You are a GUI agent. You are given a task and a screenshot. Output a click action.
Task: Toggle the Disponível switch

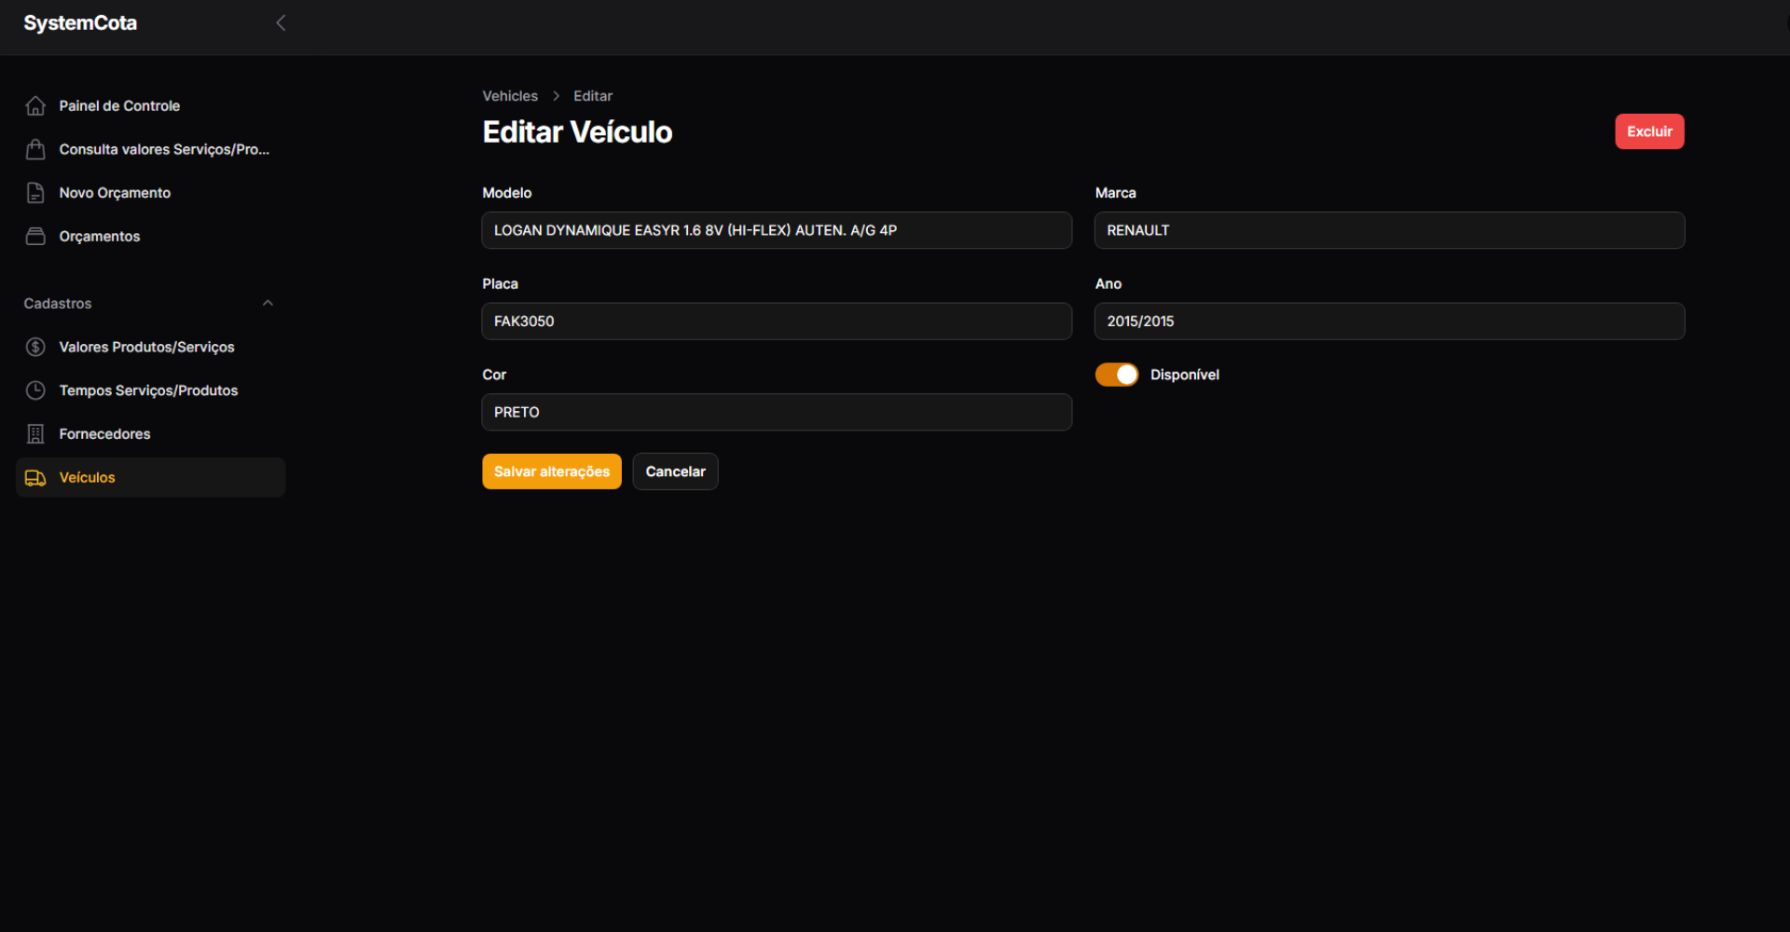[x=1116, y=375]
